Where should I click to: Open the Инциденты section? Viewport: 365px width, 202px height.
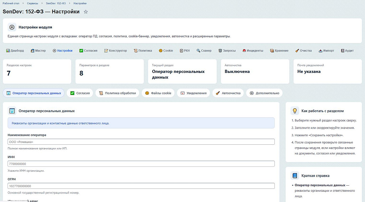(x=253, y=51)
